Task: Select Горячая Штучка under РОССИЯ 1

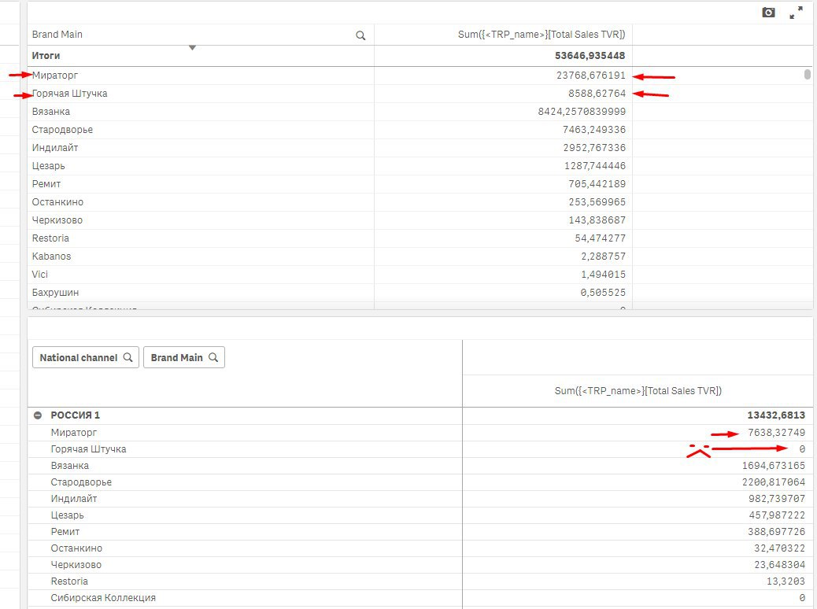Action: point(89,449)
